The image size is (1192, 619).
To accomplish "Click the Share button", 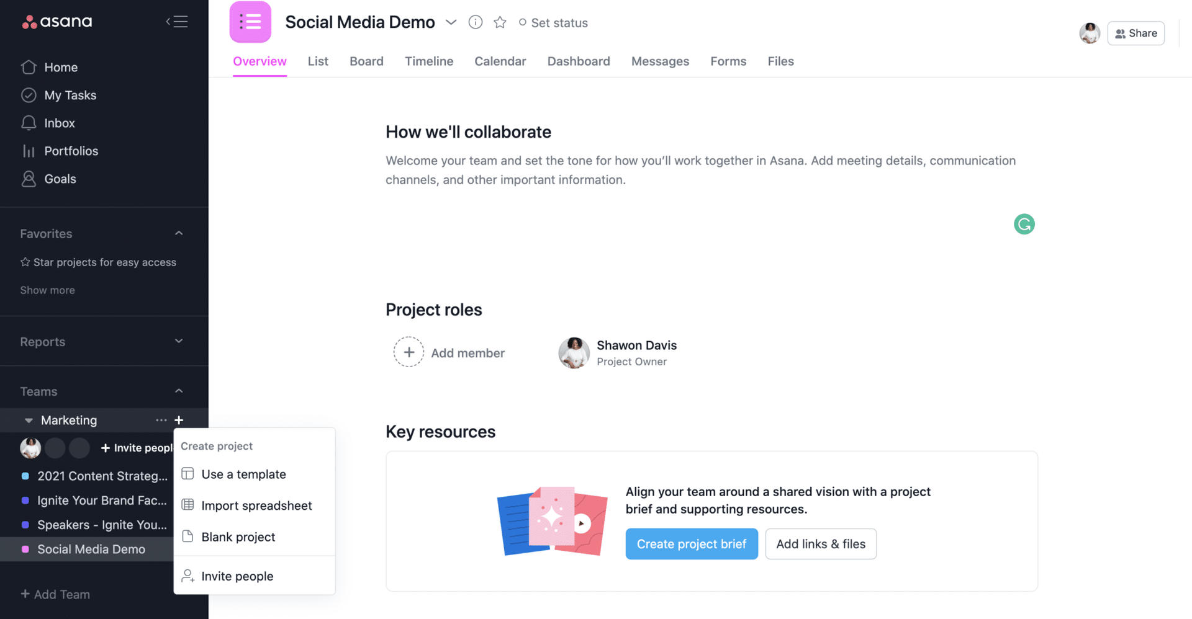I will pos(1136,33).
